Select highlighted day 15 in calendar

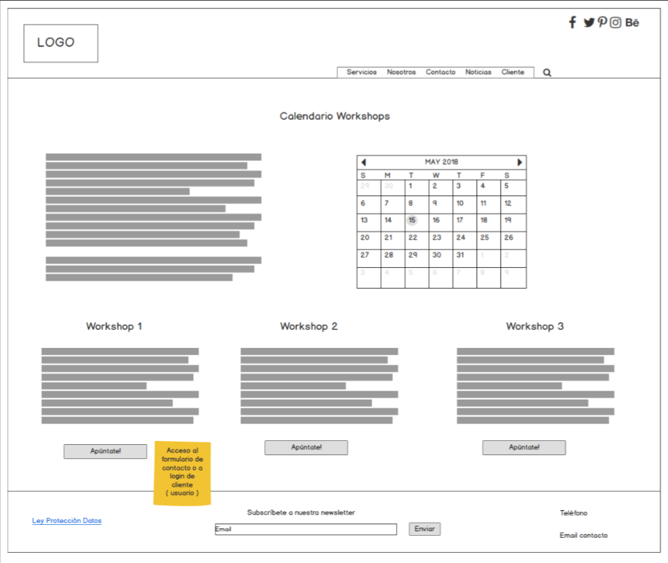(412, 220)
